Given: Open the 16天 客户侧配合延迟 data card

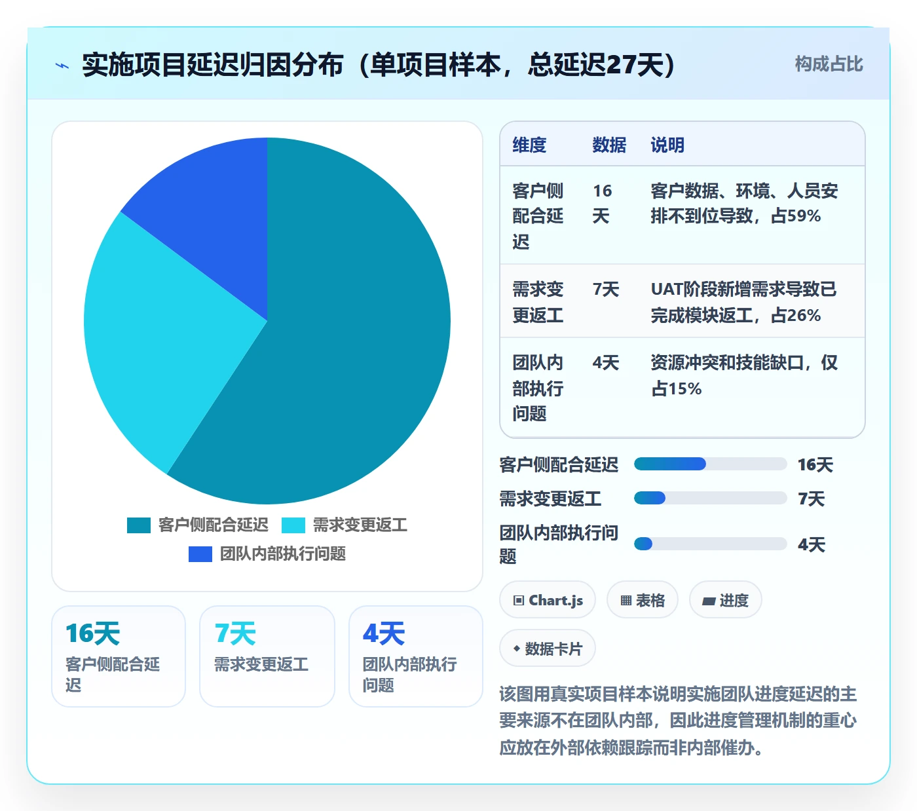Looking at the screenshot, I should point(119,656).
